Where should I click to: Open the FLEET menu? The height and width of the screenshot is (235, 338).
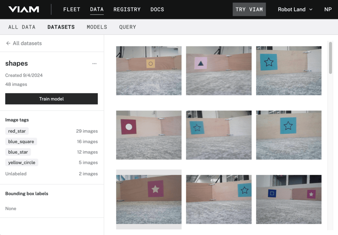72,9
